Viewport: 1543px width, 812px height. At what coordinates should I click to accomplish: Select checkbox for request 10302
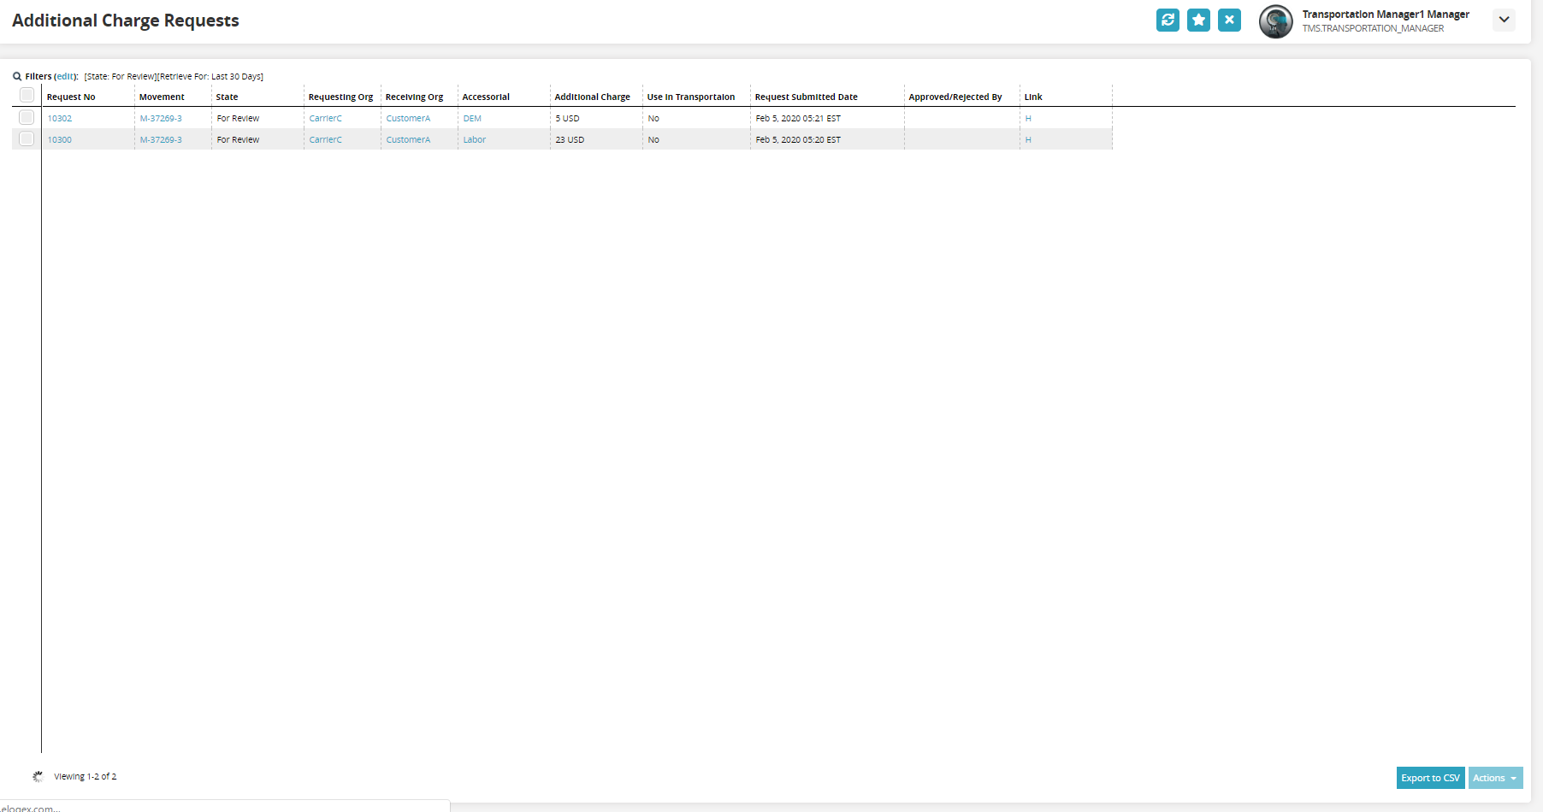[27, 117]
